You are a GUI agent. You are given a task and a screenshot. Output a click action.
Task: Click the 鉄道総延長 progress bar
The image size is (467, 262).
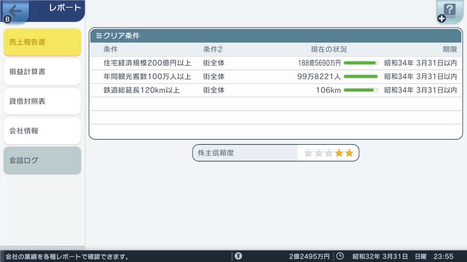click(361, 90)
